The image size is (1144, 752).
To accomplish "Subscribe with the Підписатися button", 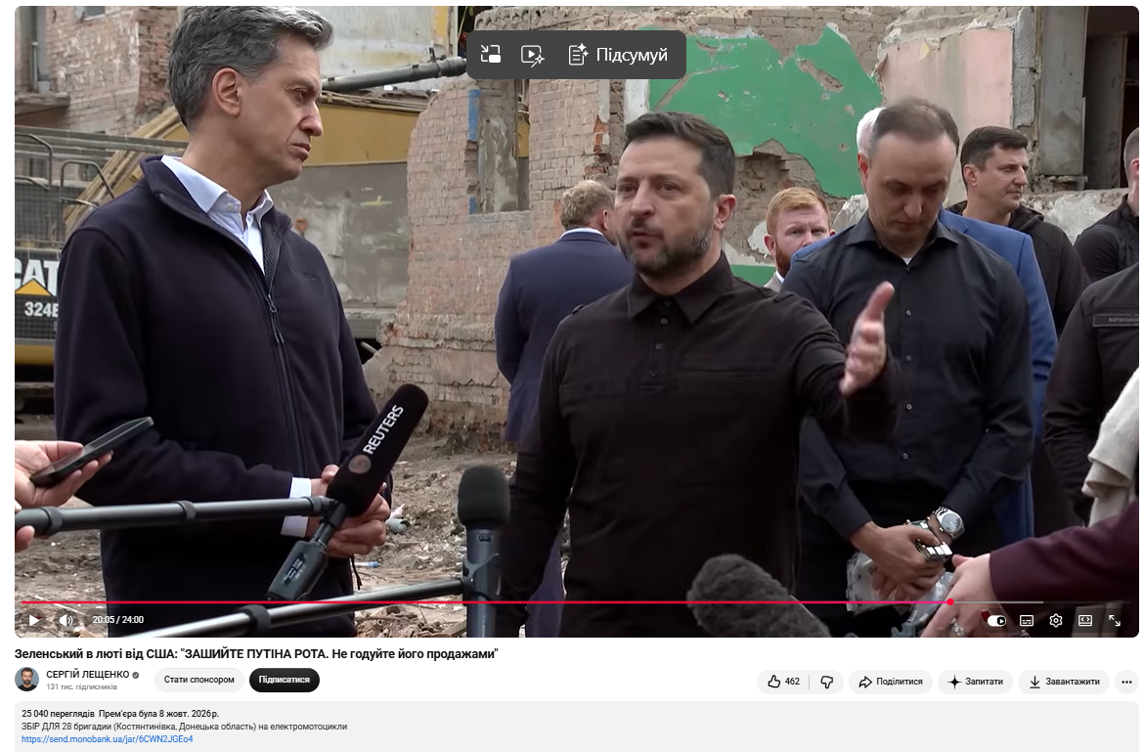I will (x=285, y=680).
